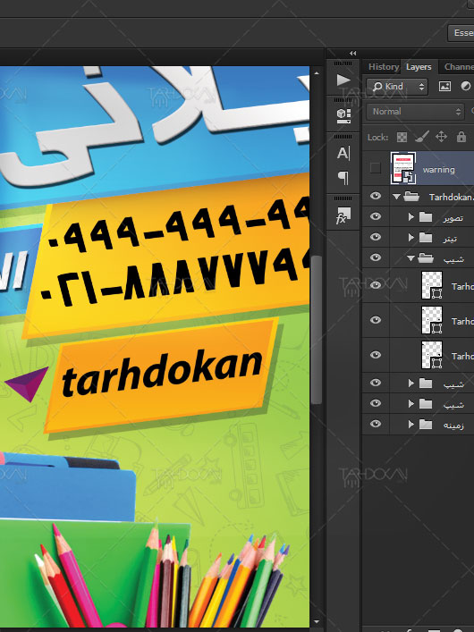Select the تیتر group name

pyautogui.click(x=450, y=239)
